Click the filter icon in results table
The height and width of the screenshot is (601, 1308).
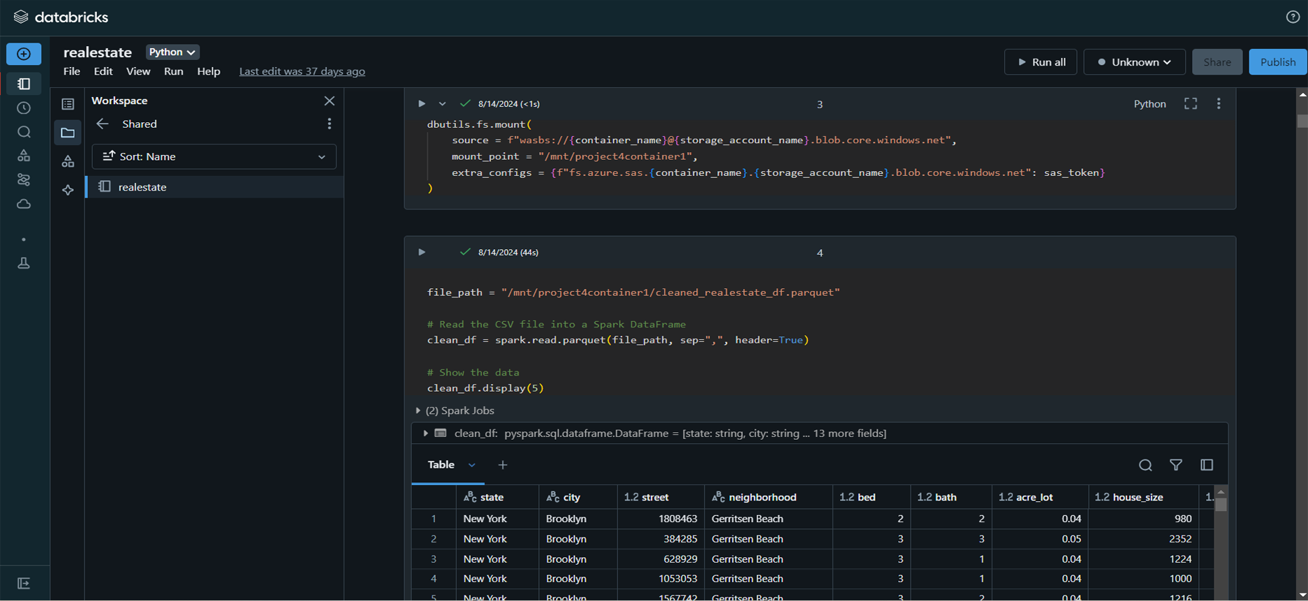(x=1176, y=465)
